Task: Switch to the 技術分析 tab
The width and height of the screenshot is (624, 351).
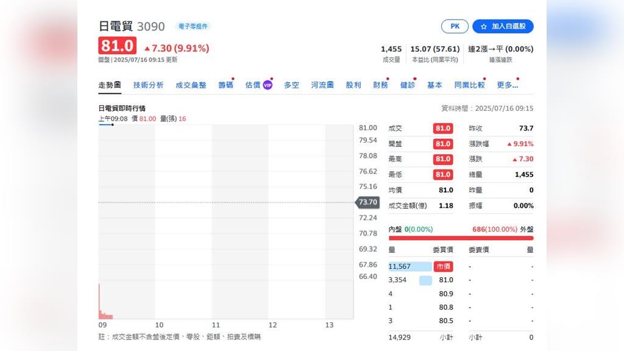Action: click(148, 85)
